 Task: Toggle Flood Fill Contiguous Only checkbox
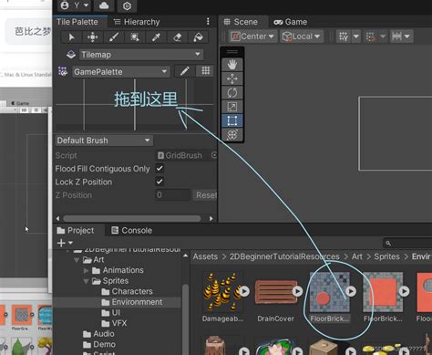pyautogui.click(x=159, y=168)
